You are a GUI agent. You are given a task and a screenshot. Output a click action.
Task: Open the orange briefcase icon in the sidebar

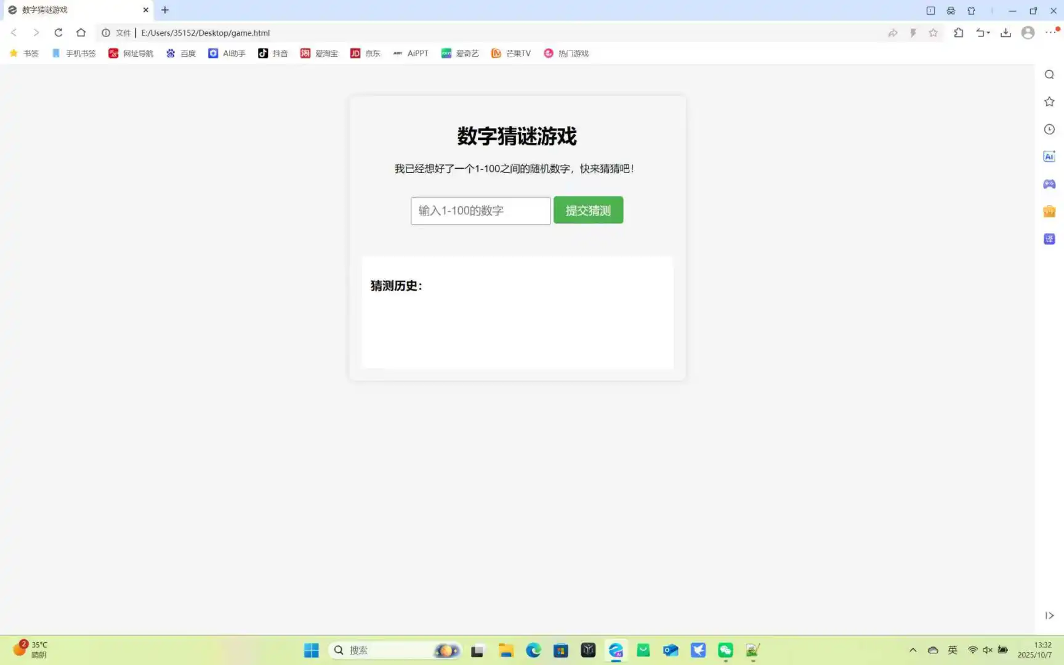click(x=1049, y=211)
